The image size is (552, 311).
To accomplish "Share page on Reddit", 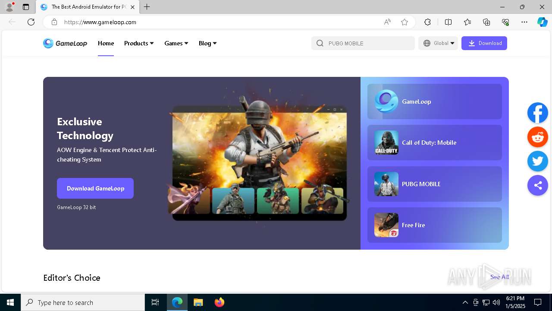I will [537, 137].
